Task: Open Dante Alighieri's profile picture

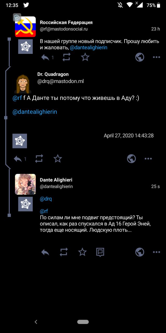Action: [x=25, y=184]
